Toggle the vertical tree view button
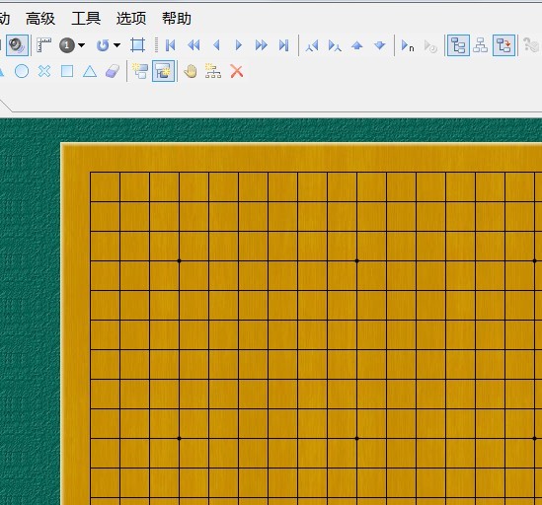 (458, 45)
